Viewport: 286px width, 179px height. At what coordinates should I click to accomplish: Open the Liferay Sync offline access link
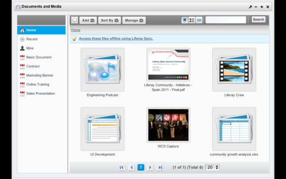coord(116,38)
